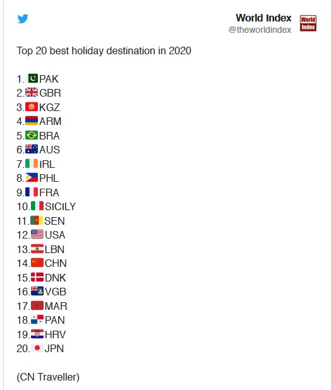Screen dimensions: 331x390
Task: Click the (CN Traveller) source text
Action: coord(48,377)
